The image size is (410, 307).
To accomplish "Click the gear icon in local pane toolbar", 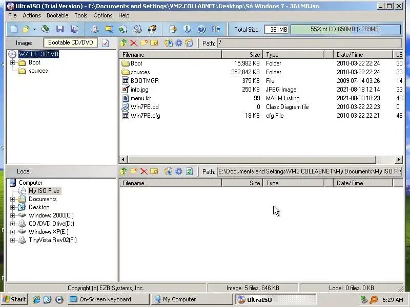I will 178,171.
